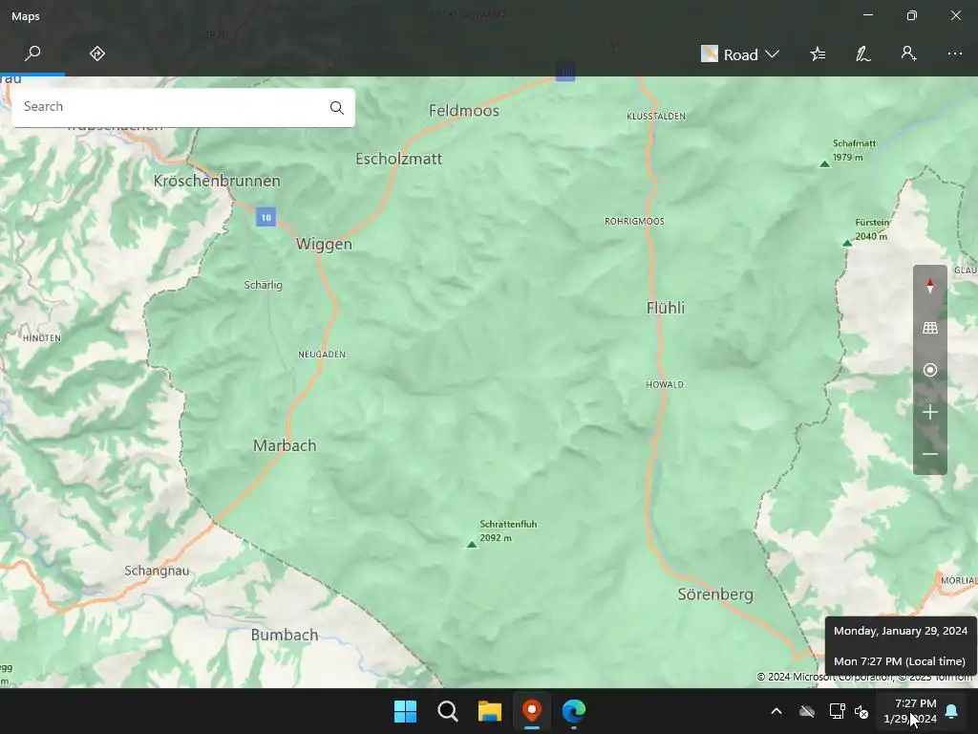Image resolution: width=978 pixels, height=734 pixels.
Task: Open the Search tab magnifier icon
Action: pyautogui.click(x=32, y=54)
